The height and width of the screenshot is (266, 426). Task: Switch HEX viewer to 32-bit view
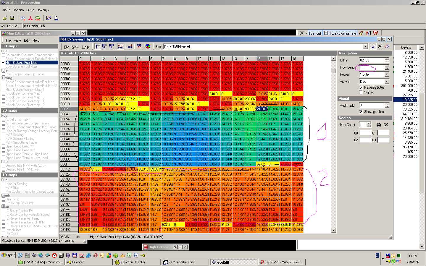point(112,46)
